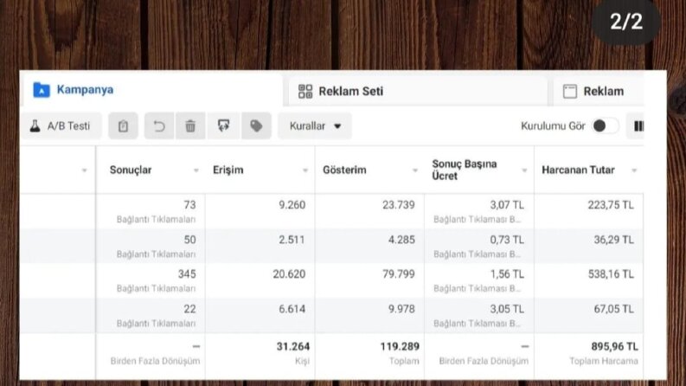Open the Sonuç Başına Ücret dropdown arrow
686x386 pixels.
pos(524,170)
